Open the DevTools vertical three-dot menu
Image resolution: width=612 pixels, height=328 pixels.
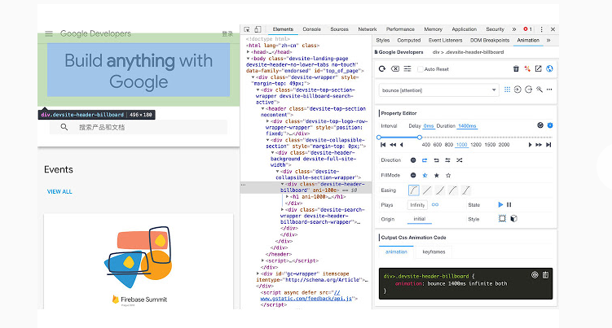click(541, 29)
